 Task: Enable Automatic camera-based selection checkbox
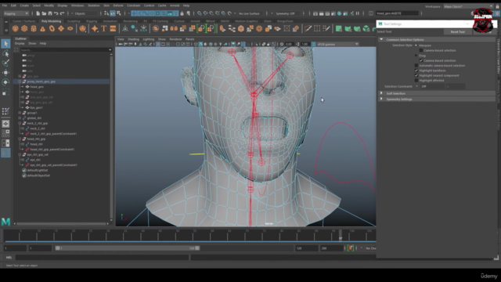tap(416, 66)
